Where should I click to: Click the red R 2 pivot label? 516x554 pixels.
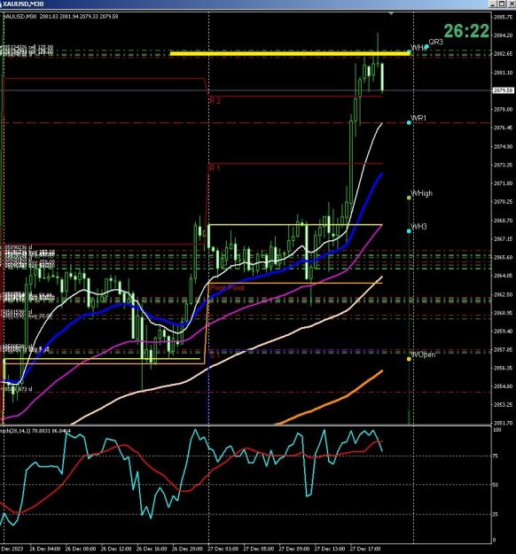click(x=215, y=101)
